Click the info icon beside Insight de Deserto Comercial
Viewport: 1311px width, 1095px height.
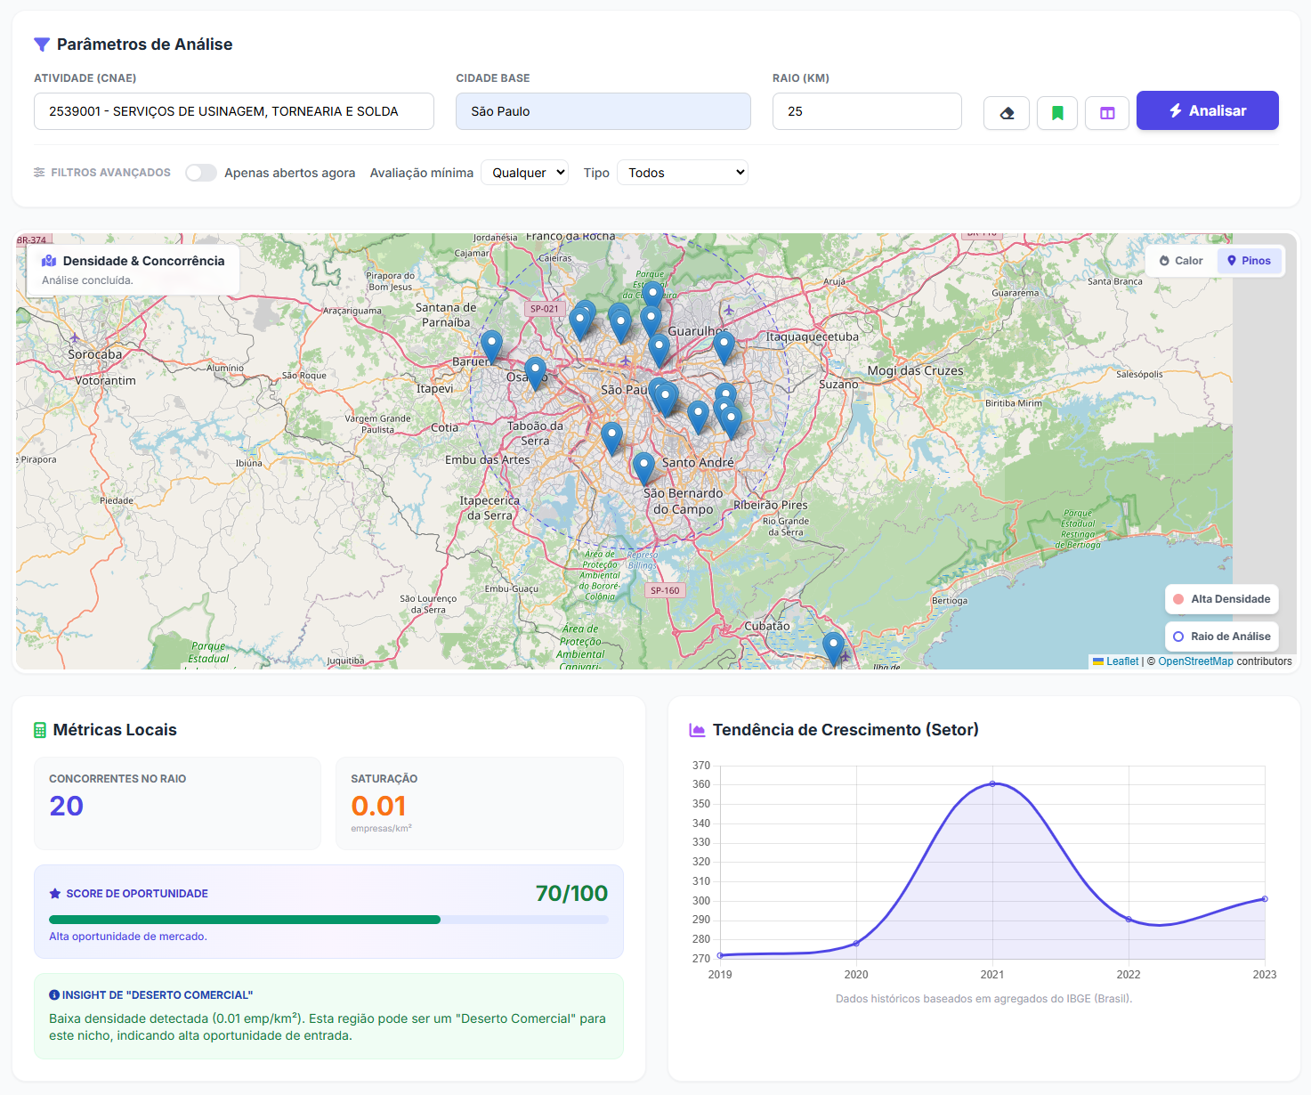pos(54,994)
